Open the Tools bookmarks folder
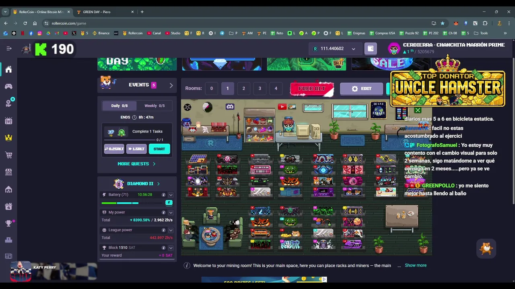 481,33
